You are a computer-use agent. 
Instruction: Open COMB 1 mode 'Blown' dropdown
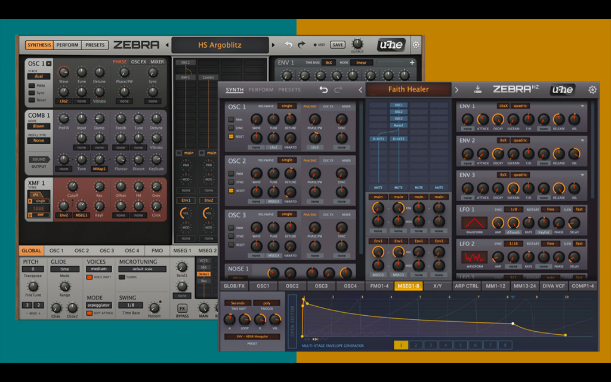tap(39, 127)
